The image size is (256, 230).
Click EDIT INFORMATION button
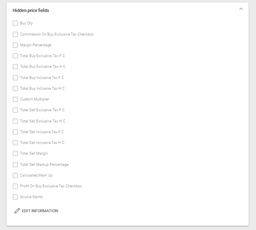pos(40,211)
